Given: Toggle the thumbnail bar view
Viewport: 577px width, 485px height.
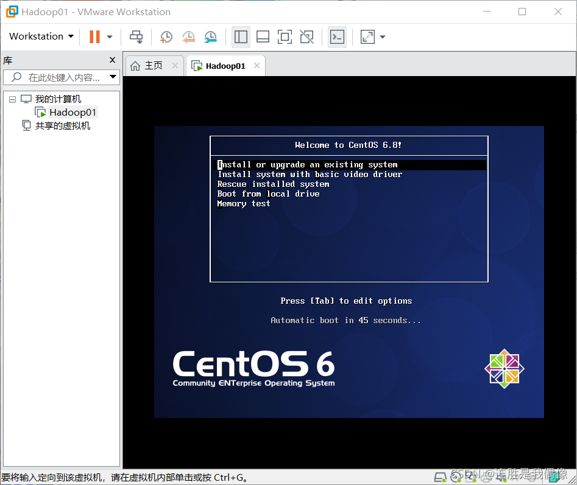Looking at the screenshot, I should click(x=263, y=37).
